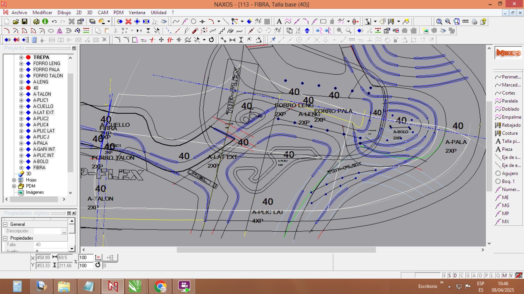Click the blue up-down arrows mirror icon

307,31
